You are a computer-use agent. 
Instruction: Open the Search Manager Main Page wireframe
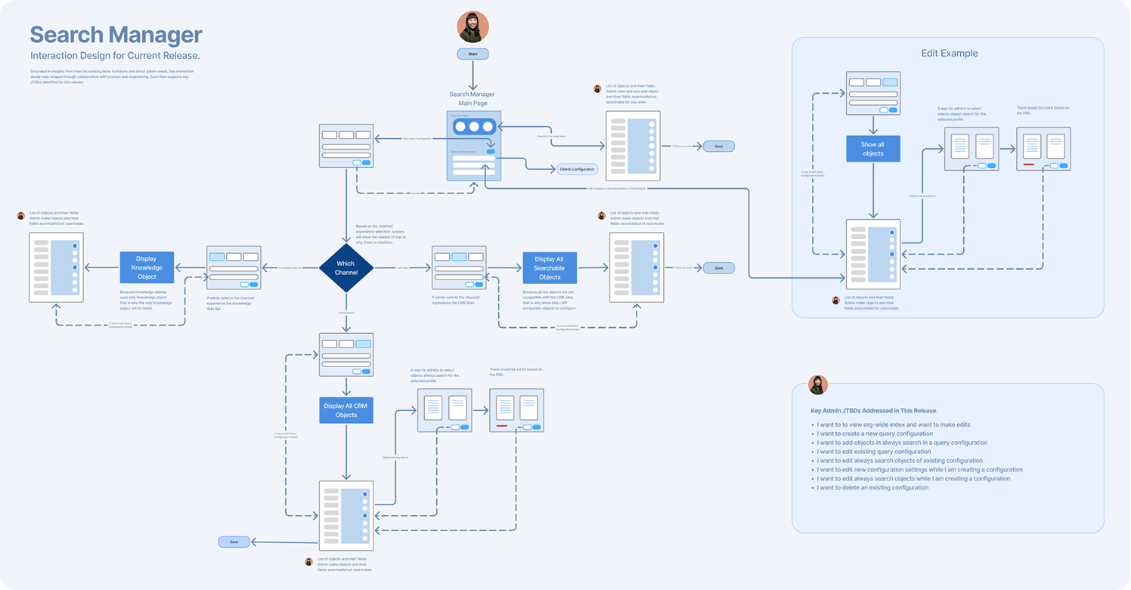(x=474, y=146)
